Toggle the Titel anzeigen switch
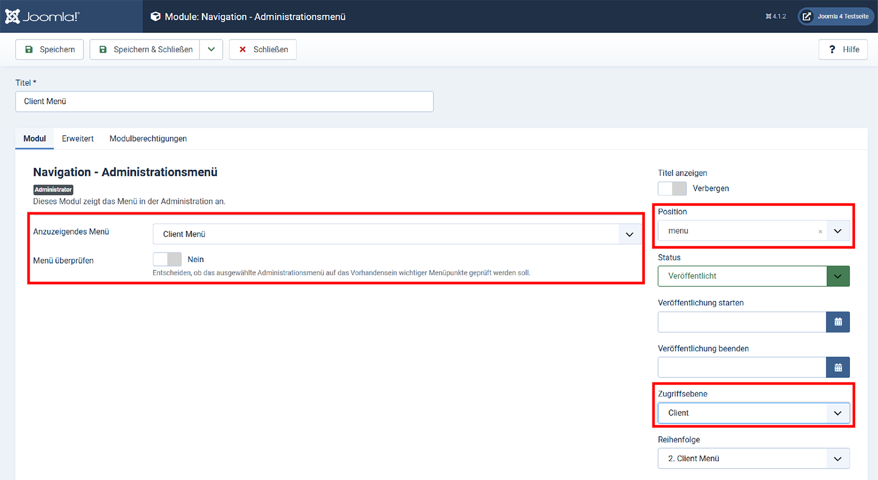The height and width of the screenshot is (480, 878). pos(672,188)
